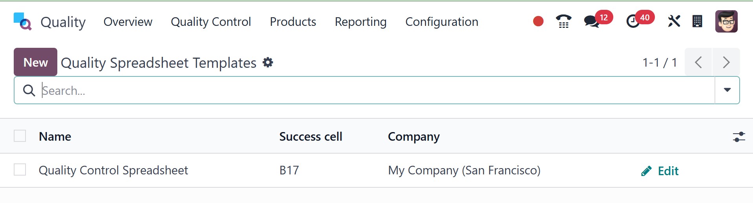Open the user avatar menu
753x203 pixels.
tap(726, 22)
